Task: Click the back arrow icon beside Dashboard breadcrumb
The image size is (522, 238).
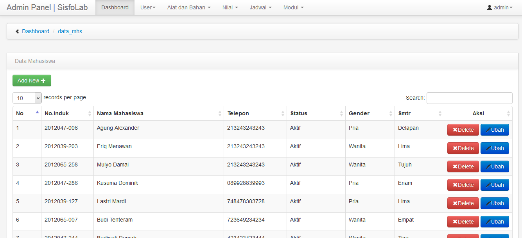Action: [17, 32]
